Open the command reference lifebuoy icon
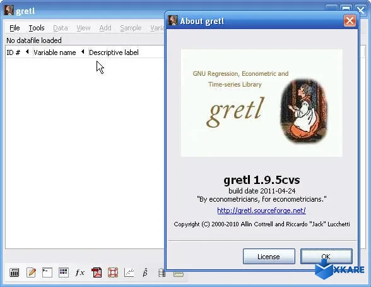 pos(113,272)
